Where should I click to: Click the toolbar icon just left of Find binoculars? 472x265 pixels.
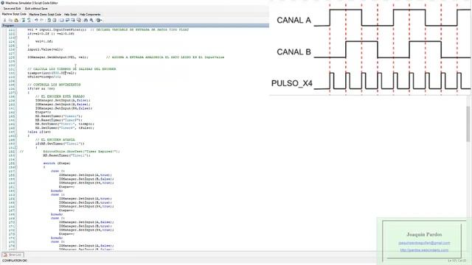[x=79, y=20]
